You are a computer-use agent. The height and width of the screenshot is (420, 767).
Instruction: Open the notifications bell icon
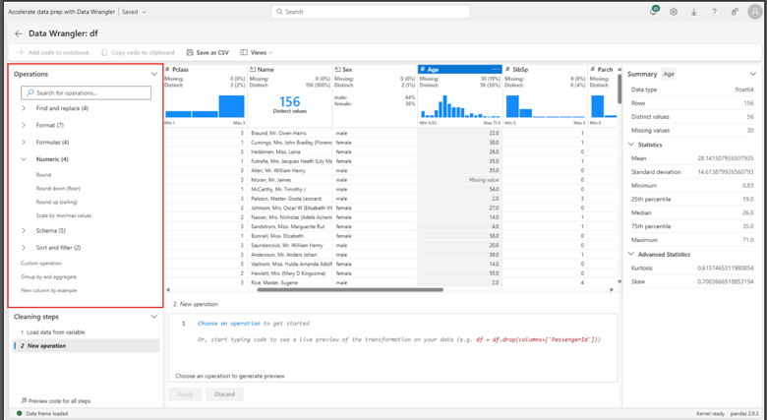[653, 12]
